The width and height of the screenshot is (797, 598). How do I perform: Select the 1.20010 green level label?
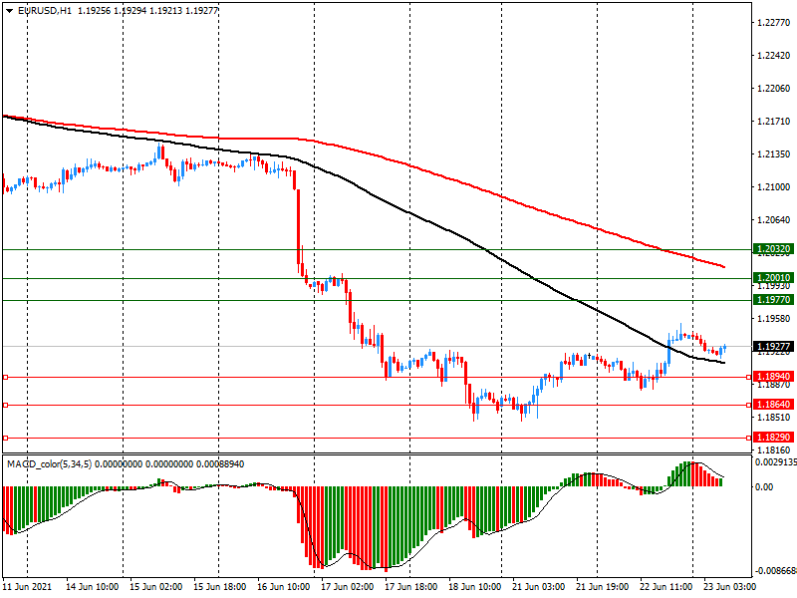[x=773, y=278]
